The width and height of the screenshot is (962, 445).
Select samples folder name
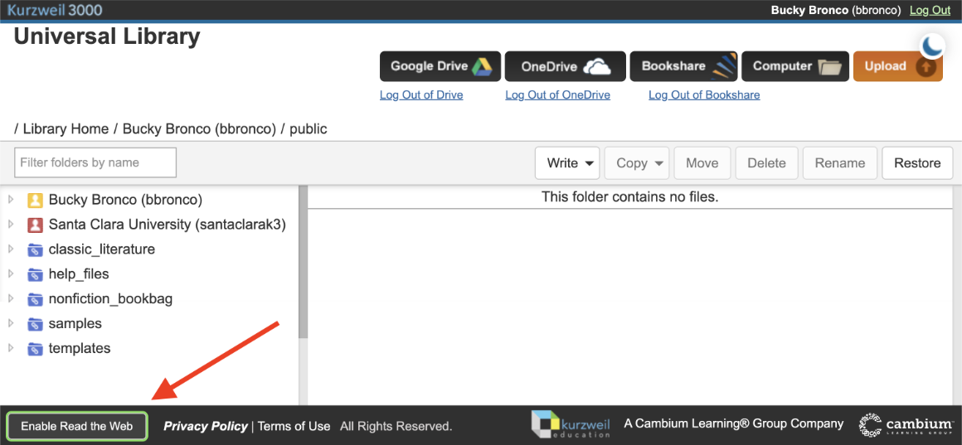[75, 324]
